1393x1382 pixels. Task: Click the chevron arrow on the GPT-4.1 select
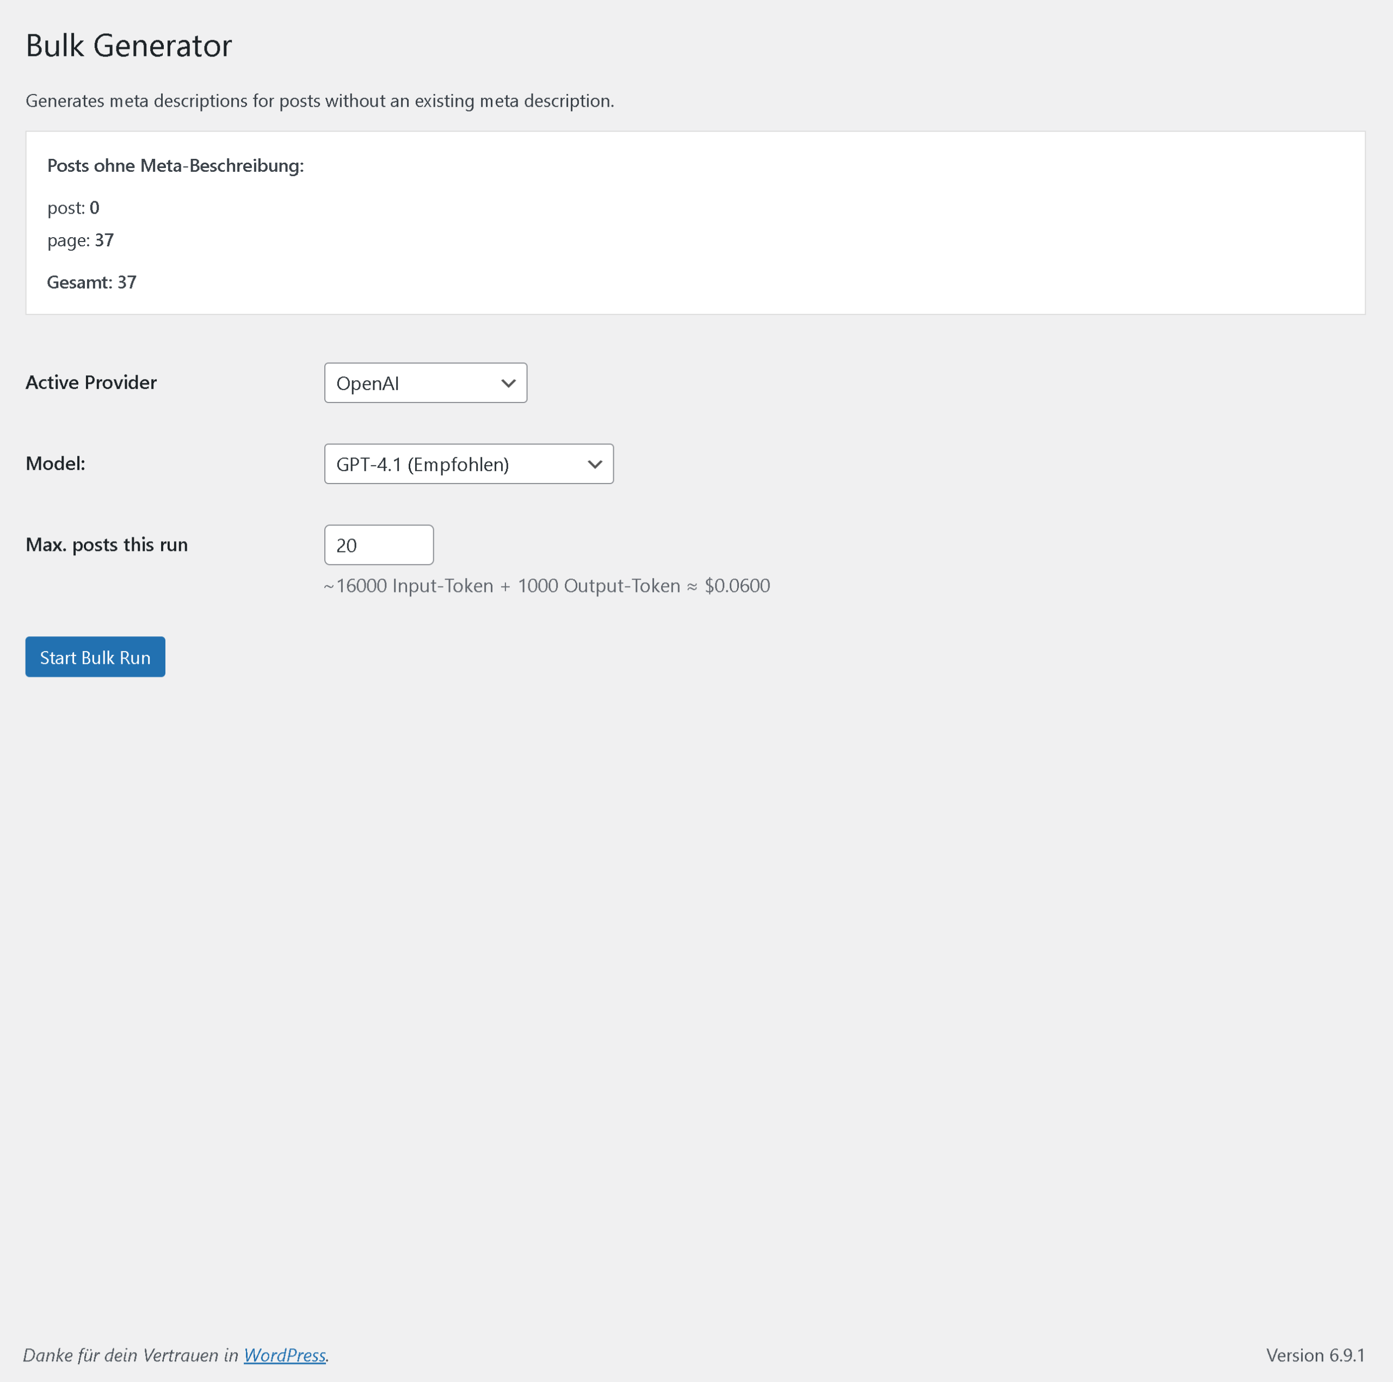pos(595,464)
